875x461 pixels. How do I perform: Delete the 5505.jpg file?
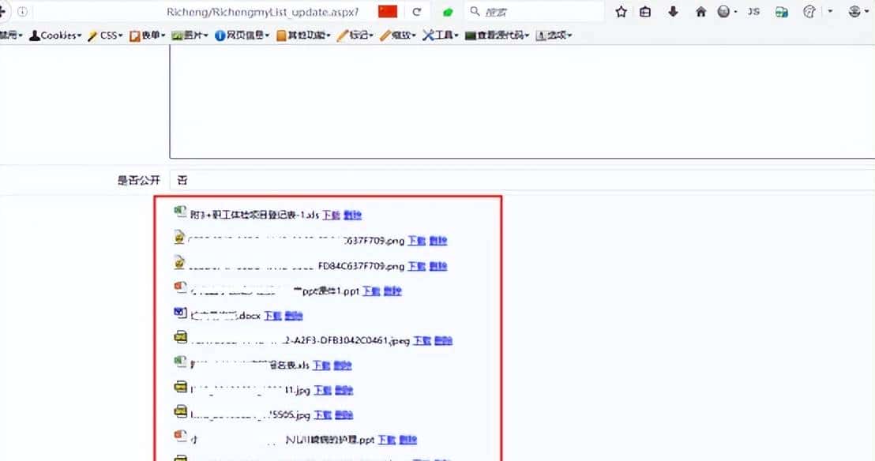point(344,415)
